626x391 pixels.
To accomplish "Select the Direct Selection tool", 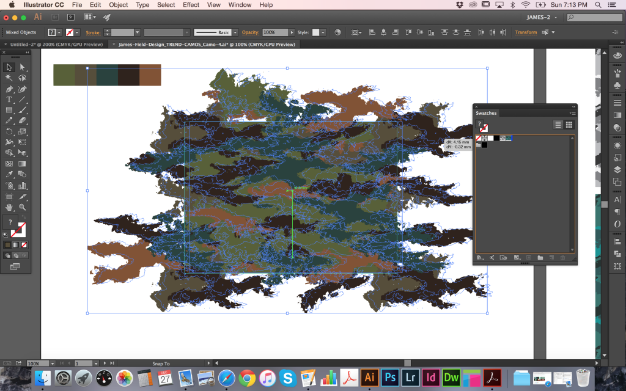I will 23,67.
